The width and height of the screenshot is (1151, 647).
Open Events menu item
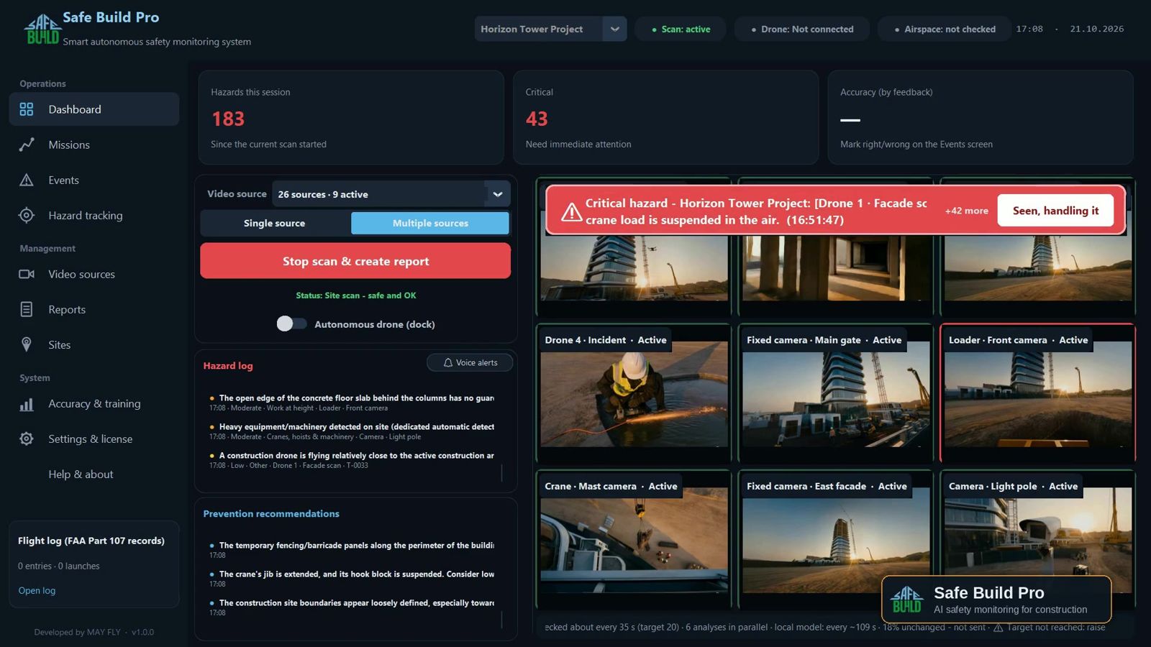94,180
